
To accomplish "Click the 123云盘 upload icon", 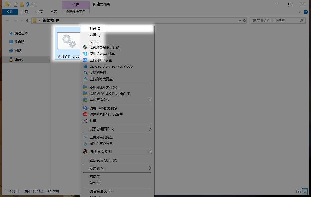I will pos(85,60).
